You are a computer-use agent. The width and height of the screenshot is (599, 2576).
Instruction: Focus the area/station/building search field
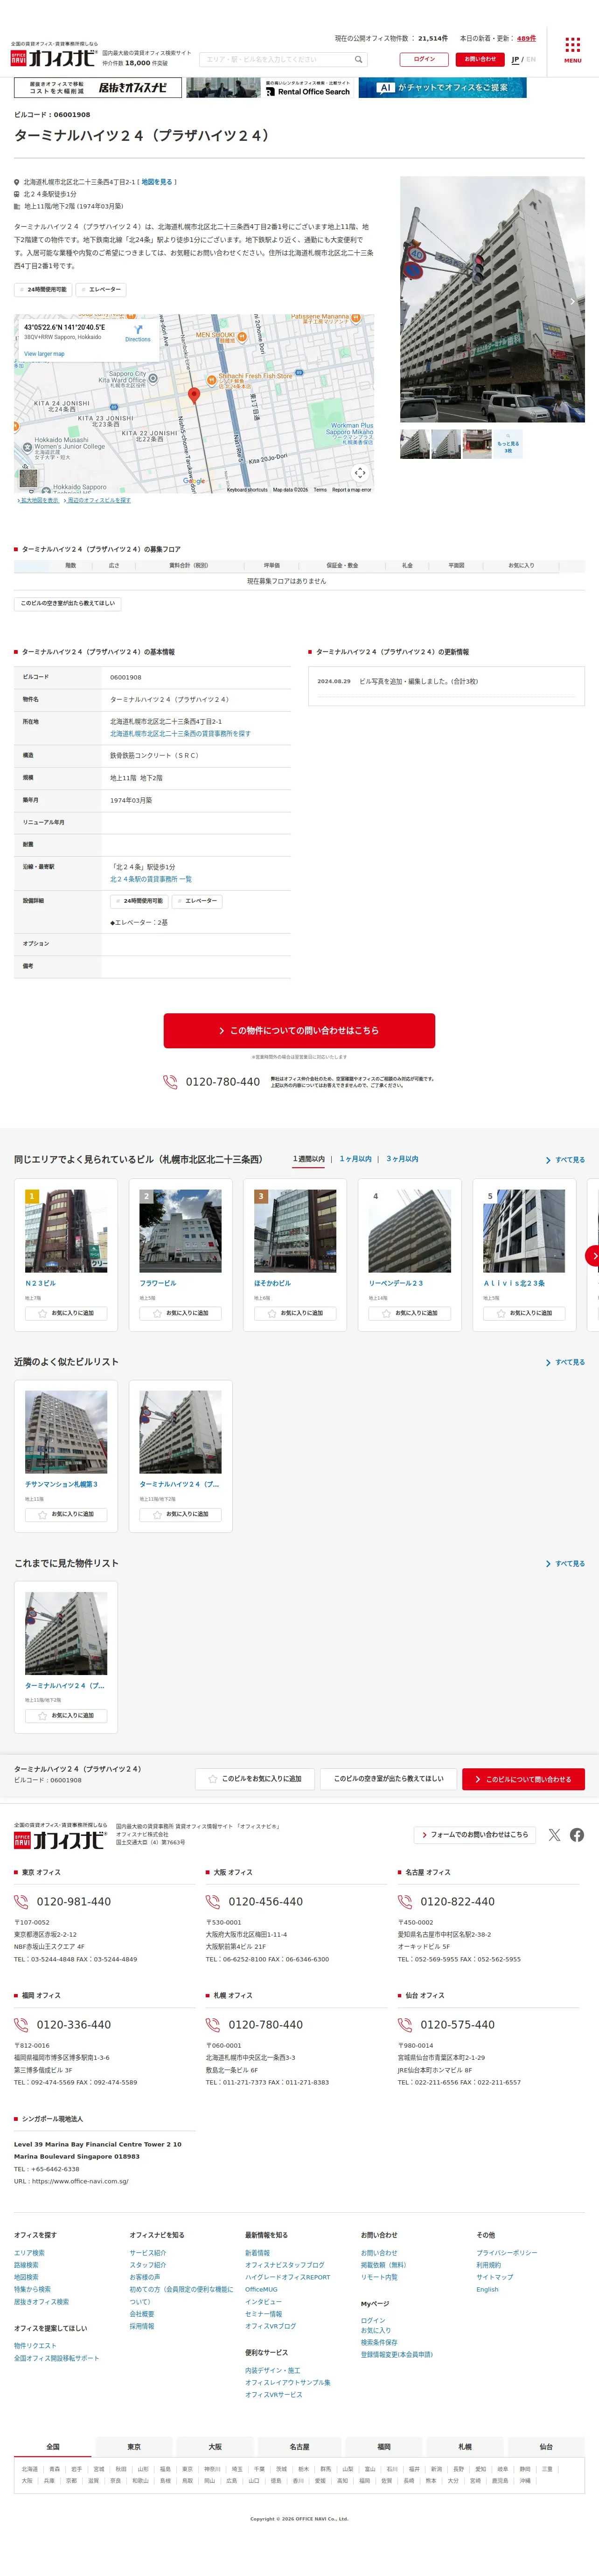[283, 59]
